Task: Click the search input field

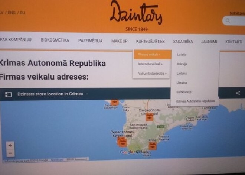Action: pos(238,21)
